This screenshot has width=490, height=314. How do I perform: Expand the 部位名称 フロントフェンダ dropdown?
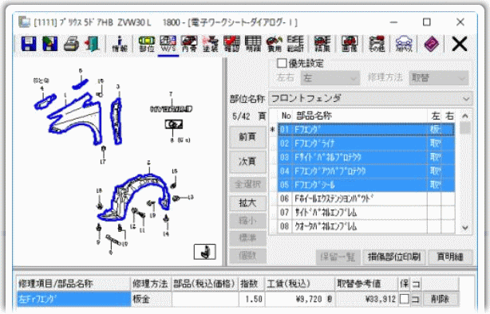[370, 99]
